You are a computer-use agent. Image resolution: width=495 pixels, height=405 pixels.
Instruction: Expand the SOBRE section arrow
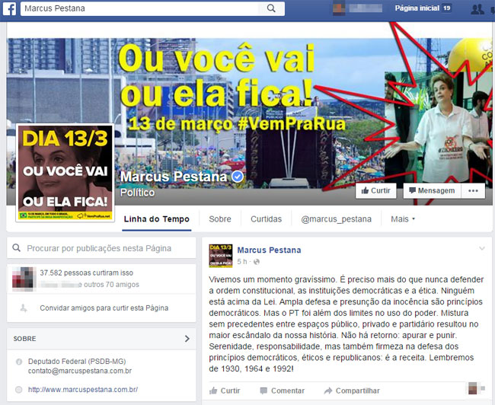pos(187,339)
